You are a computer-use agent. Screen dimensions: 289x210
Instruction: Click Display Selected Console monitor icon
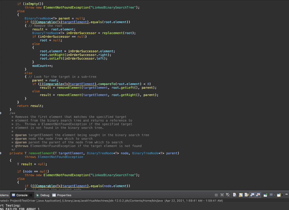point(271,195)
